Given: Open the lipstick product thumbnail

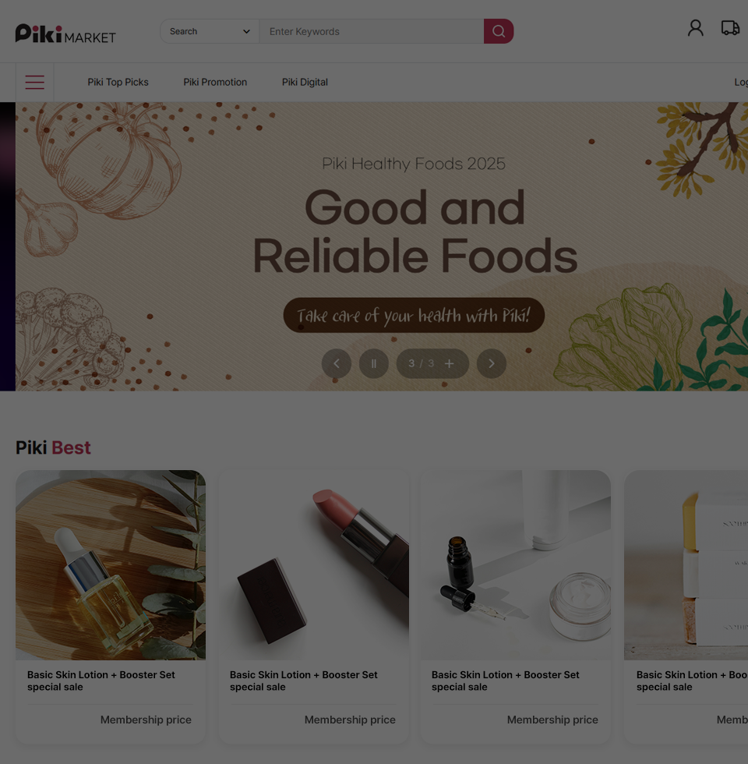Looking at the screenshot, I should click(x=314, y=565).
